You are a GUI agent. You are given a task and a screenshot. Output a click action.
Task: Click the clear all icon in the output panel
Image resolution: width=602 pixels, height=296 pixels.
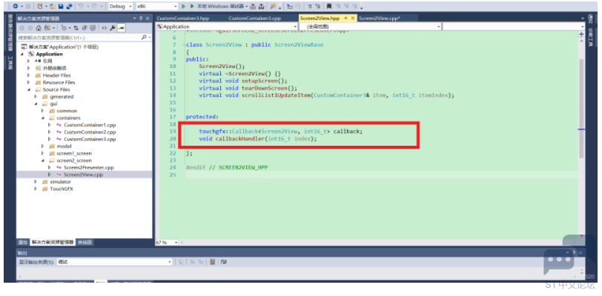(x=212, y=262)
